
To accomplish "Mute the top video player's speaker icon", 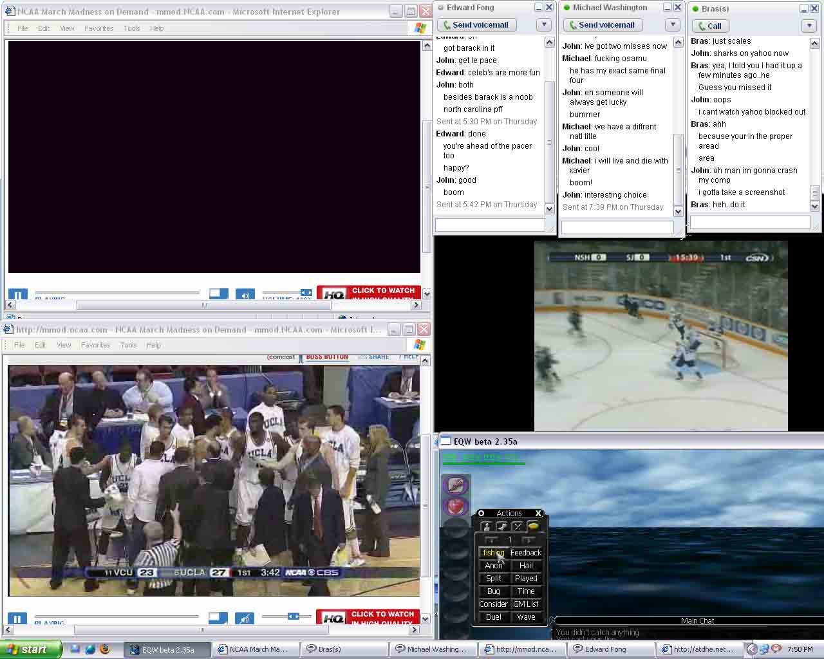I will click(x=245, y=295).
